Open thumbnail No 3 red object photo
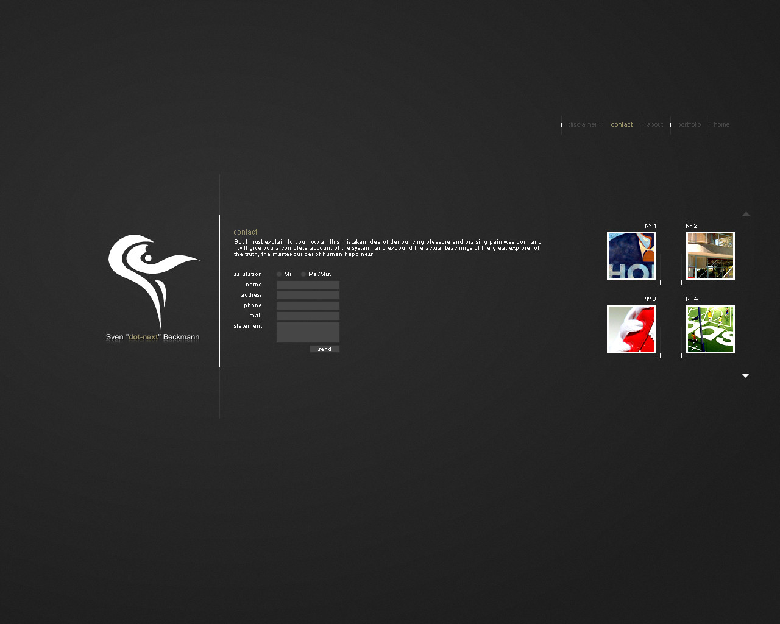This screenshot has height=624, width=780. (631, 329)
